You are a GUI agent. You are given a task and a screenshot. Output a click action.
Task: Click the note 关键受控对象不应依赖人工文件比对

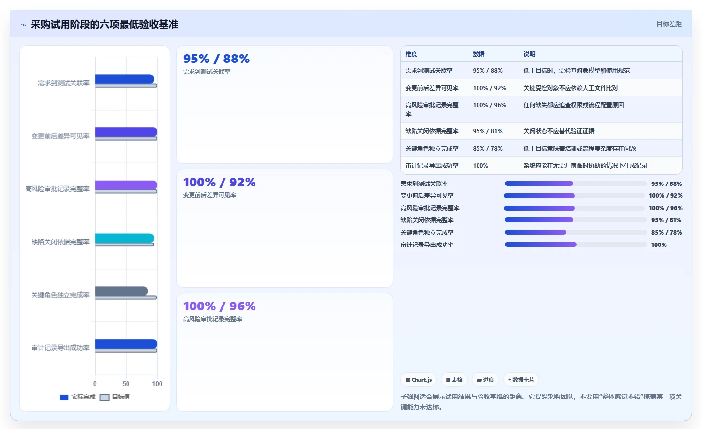pyautogui.click(x=571, y=88)
